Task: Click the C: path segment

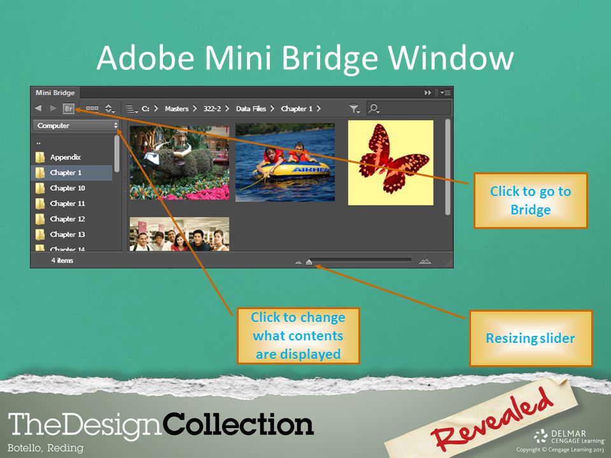Action: (x=145, y=109)
